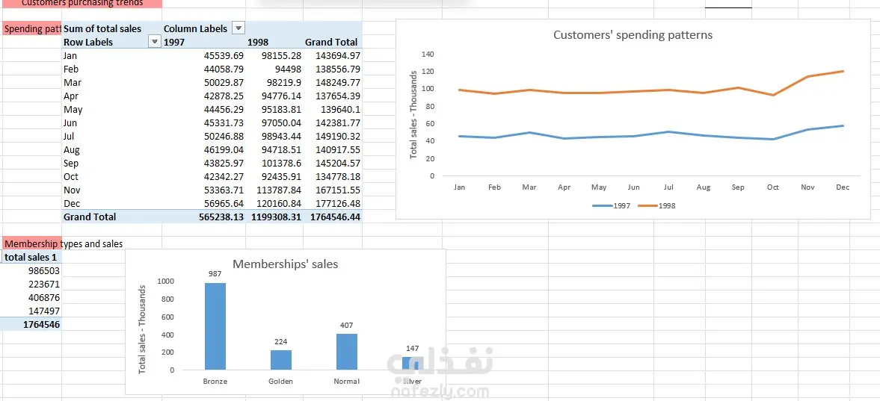The image size is (880, 401).
Task: Click the Memberships' sales chart title
Action: pos(285,264)
